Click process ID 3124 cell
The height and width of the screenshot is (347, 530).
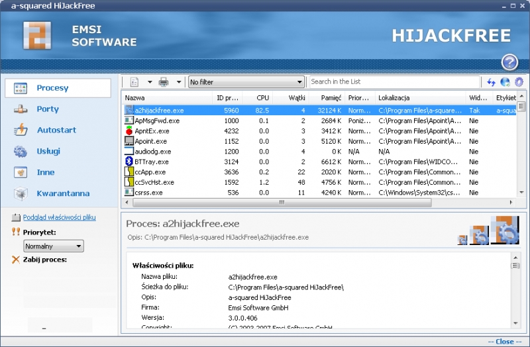tap(231, 162)
